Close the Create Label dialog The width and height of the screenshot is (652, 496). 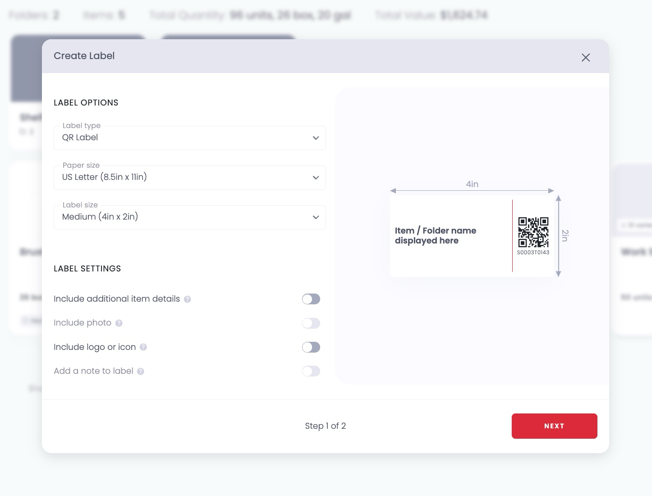point(586,58)
